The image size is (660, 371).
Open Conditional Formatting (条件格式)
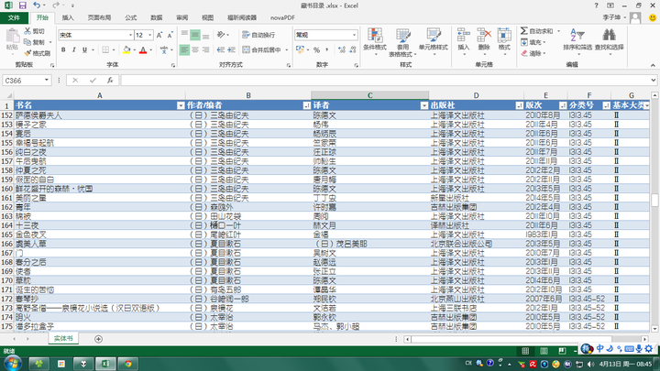[375, 40]
